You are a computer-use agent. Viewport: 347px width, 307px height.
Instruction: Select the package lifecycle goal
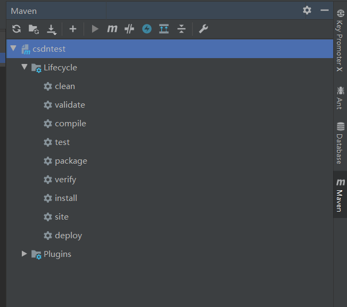(71, 161)
